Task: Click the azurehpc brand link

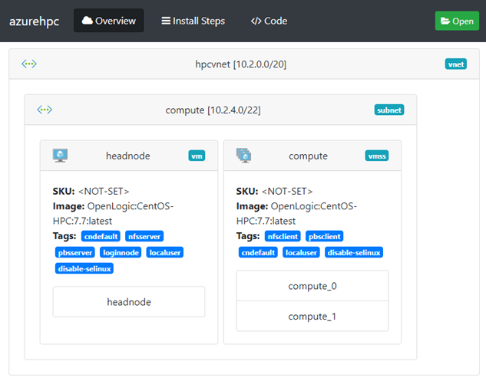Action: pyautogui.click(x=34, y=21)
